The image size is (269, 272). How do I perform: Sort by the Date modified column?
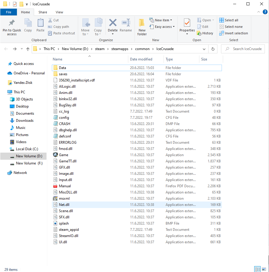click(146, 59)
